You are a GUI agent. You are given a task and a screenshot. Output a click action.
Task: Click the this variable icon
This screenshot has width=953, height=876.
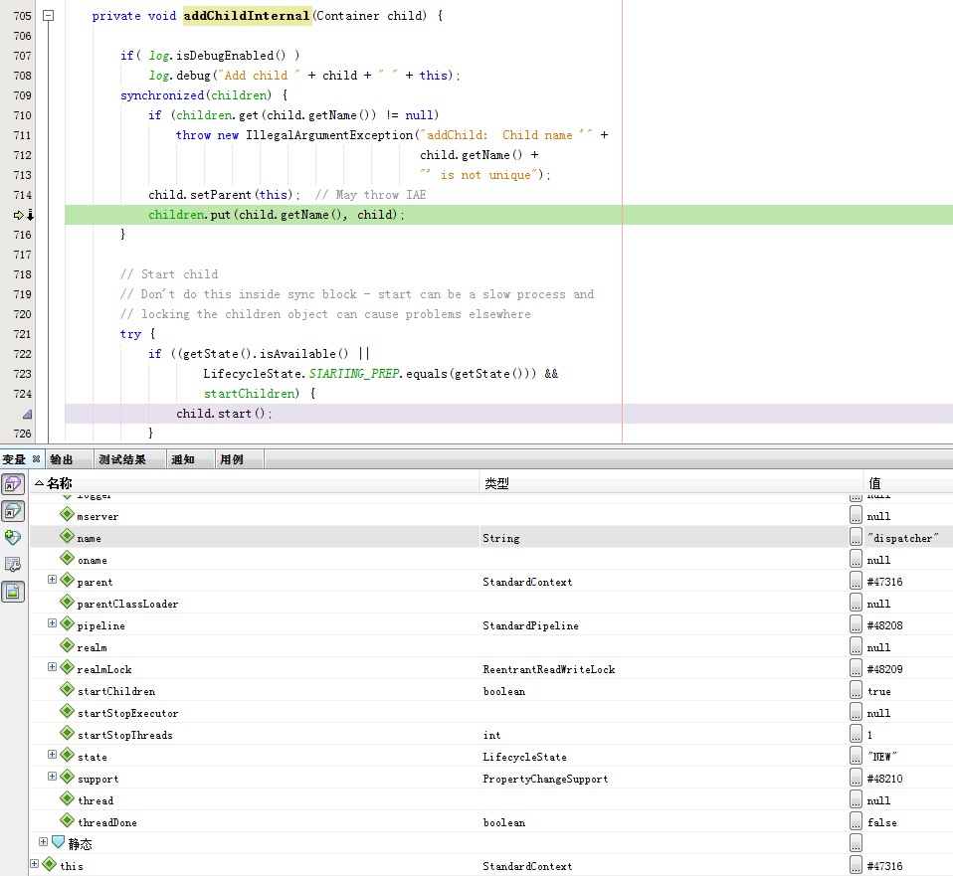[x=49, y=864]
